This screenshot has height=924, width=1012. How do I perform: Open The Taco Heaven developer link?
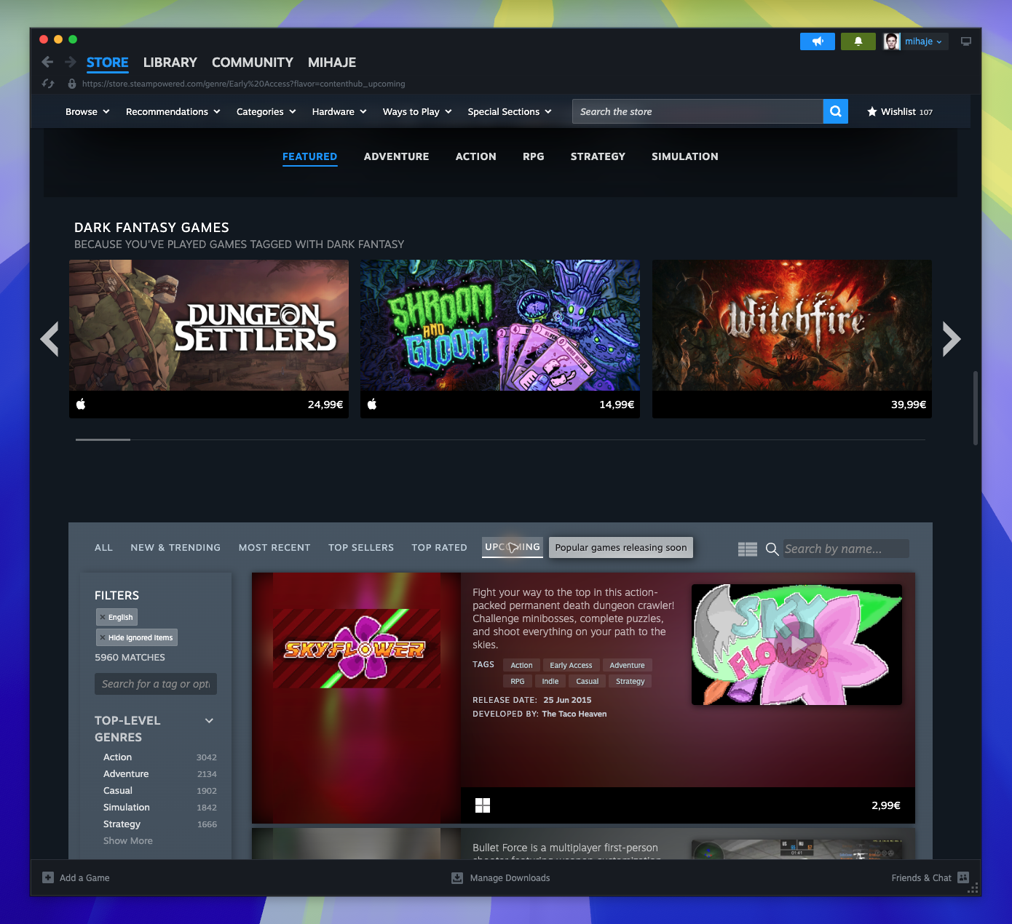click(x=574, y=714)
